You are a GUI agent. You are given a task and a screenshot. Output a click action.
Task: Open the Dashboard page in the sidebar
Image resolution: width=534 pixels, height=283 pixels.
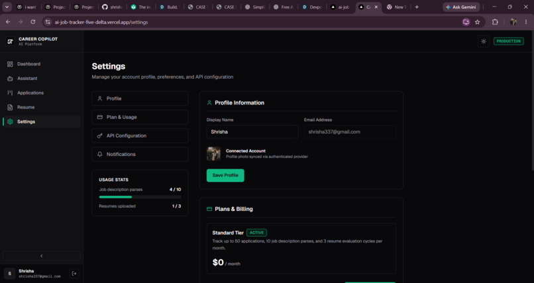point(41,64)
